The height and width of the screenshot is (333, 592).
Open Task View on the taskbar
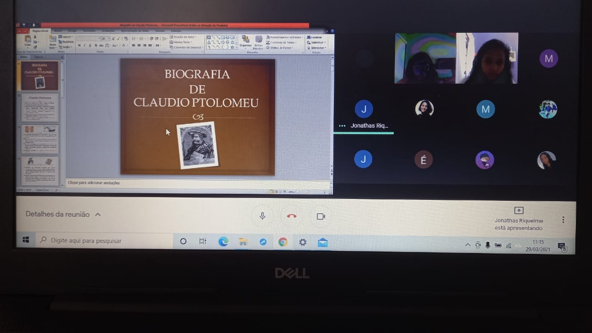pos(203,241)
